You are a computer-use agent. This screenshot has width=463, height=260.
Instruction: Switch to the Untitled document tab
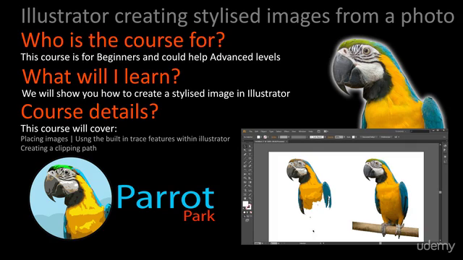point(270,142)
